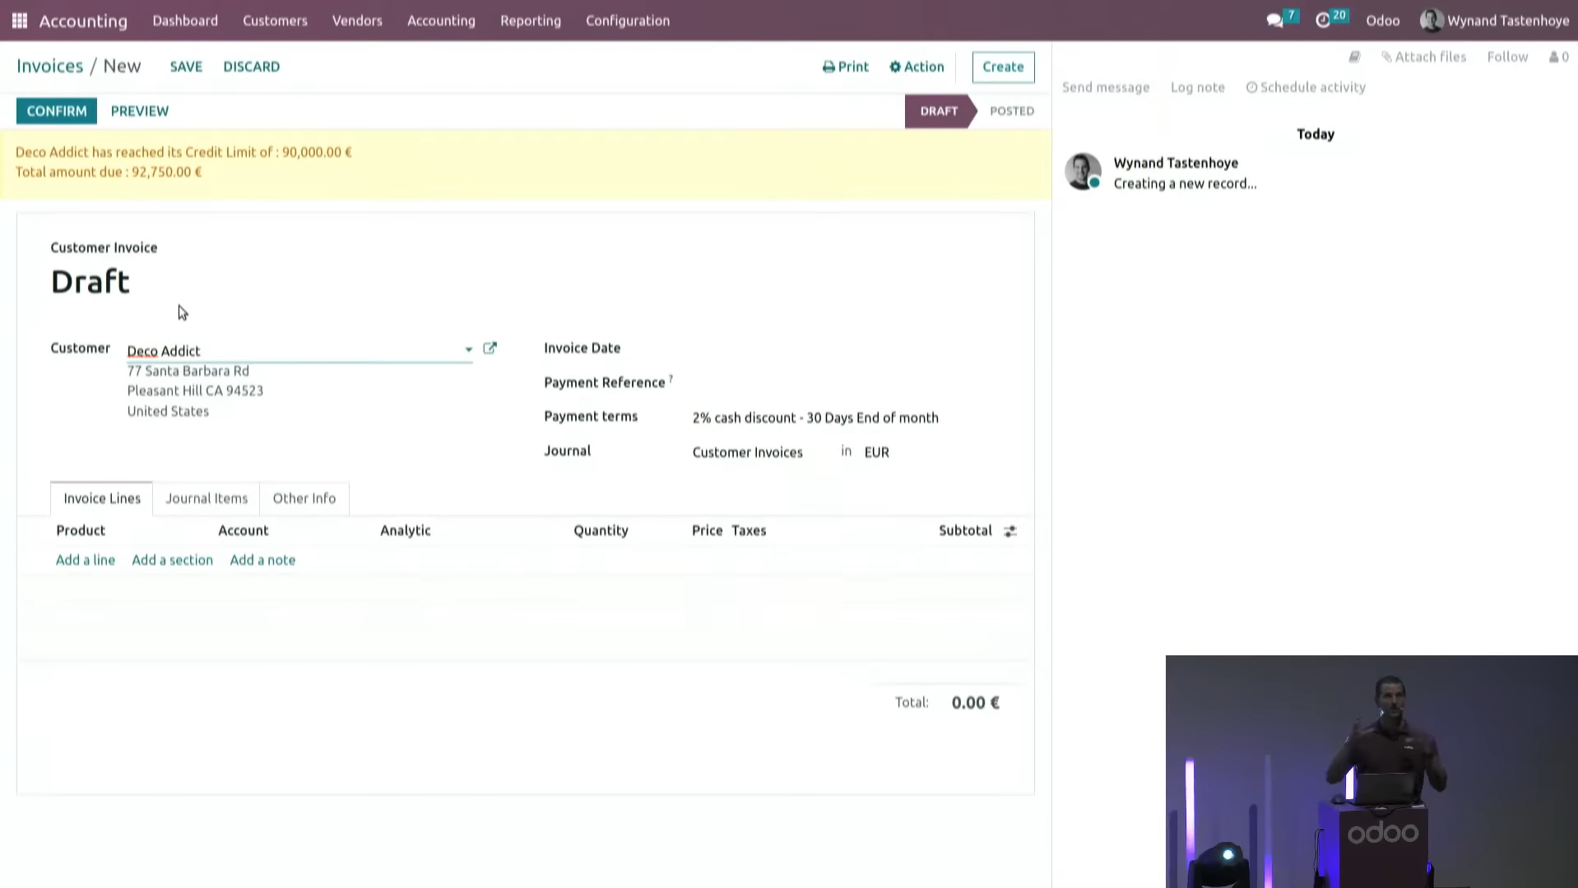Click the Payment terms field value
This screenshot has width=1578, height=888.
815,418
